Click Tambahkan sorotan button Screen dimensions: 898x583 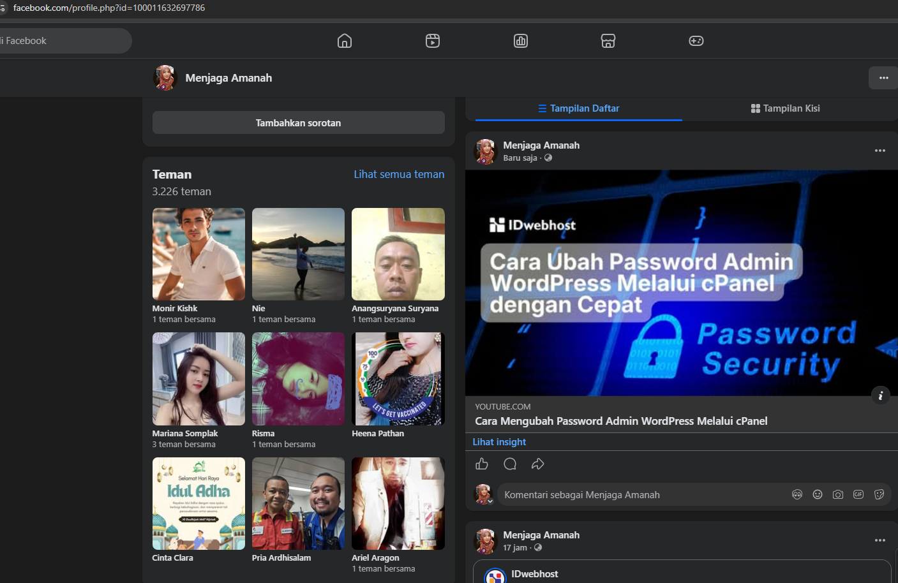click(299, 123)
